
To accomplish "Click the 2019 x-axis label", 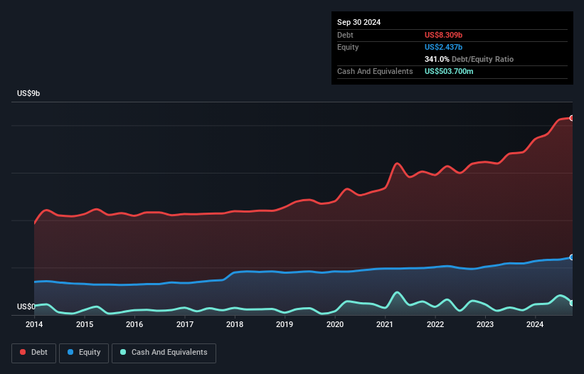I will (x=285, y=324).
